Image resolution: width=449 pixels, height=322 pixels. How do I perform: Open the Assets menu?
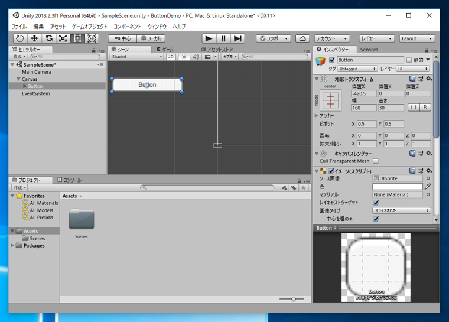pyautogui.click(x=58, y=27)
